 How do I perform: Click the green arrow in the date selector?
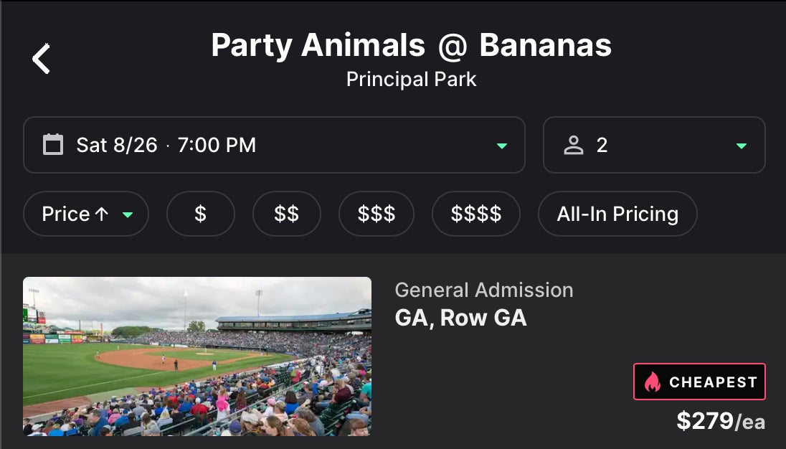tap(502, 146)
